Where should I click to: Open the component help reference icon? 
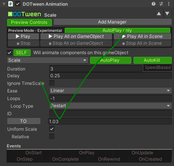(154, 4)
